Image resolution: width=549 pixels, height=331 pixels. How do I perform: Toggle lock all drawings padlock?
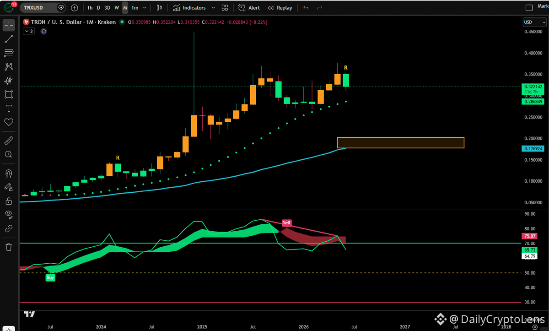[9, 201]
